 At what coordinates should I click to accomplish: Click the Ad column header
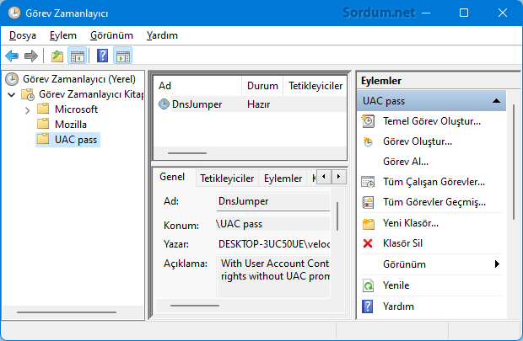tap(198, 86)
